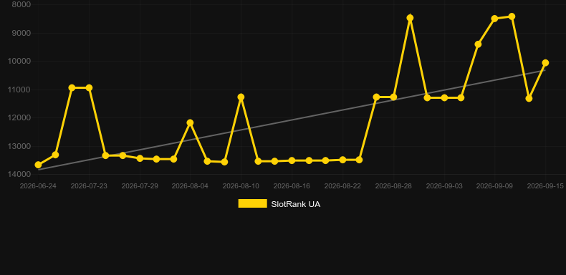This screenshot has width=566, height=275.
Task: Click the 11000 y-axis label
Action: (x=19, y=90)
